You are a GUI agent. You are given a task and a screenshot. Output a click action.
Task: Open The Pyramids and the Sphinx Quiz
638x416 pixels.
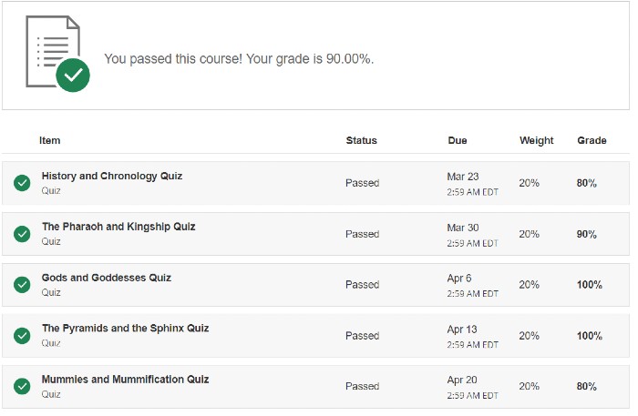[126, 329]
